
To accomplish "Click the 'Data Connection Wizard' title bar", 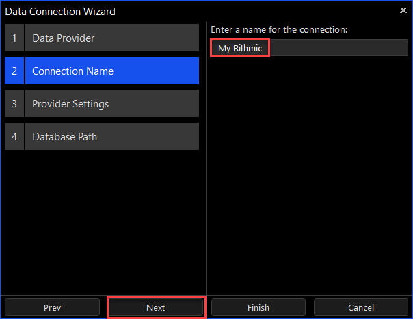I will (200, 11).
